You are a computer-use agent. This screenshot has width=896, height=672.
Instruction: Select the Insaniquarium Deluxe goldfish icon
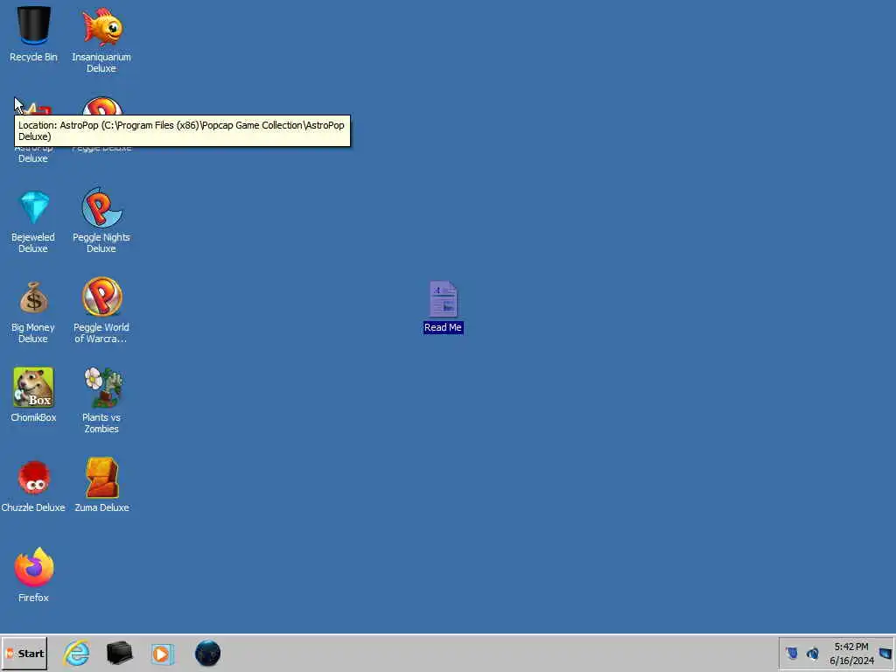(x=101, y=26)
